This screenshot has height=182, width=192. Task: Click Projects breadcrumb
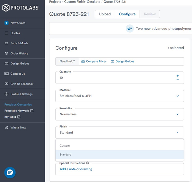pos(55,2)
